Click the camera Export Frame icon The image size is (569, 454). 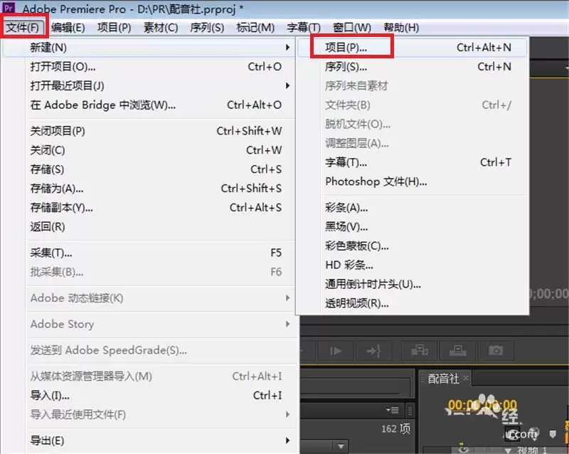click(x=495, y=351)
